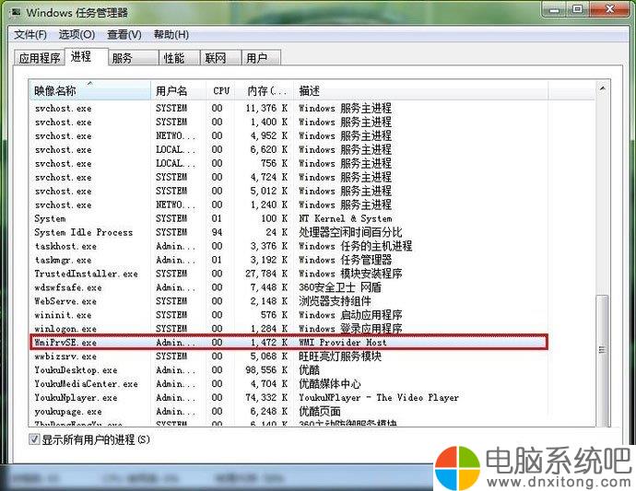Select the wdswfsafe.exe row
This screenshot has height=491, width=636.
[288, 287]
